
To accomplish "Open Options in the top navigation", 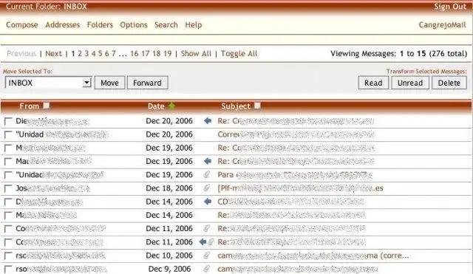I will (x=134, y=24).
